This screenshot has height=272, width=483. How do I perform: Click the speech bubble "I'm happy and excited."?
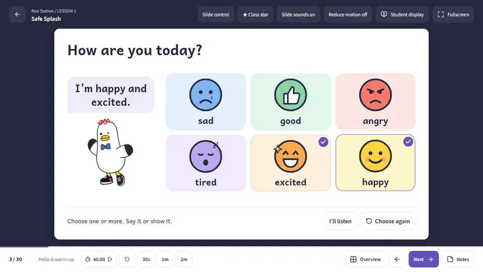click(x=111, y=95)
